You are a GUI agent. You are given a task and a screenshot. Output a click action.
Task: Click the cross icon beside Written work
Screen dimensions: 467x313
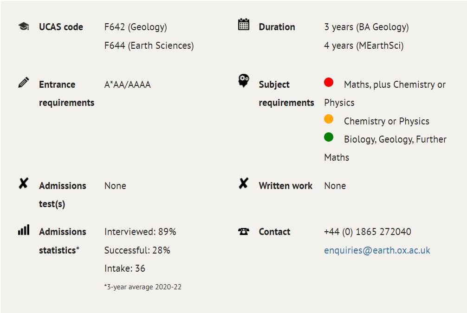click(243, 183)
